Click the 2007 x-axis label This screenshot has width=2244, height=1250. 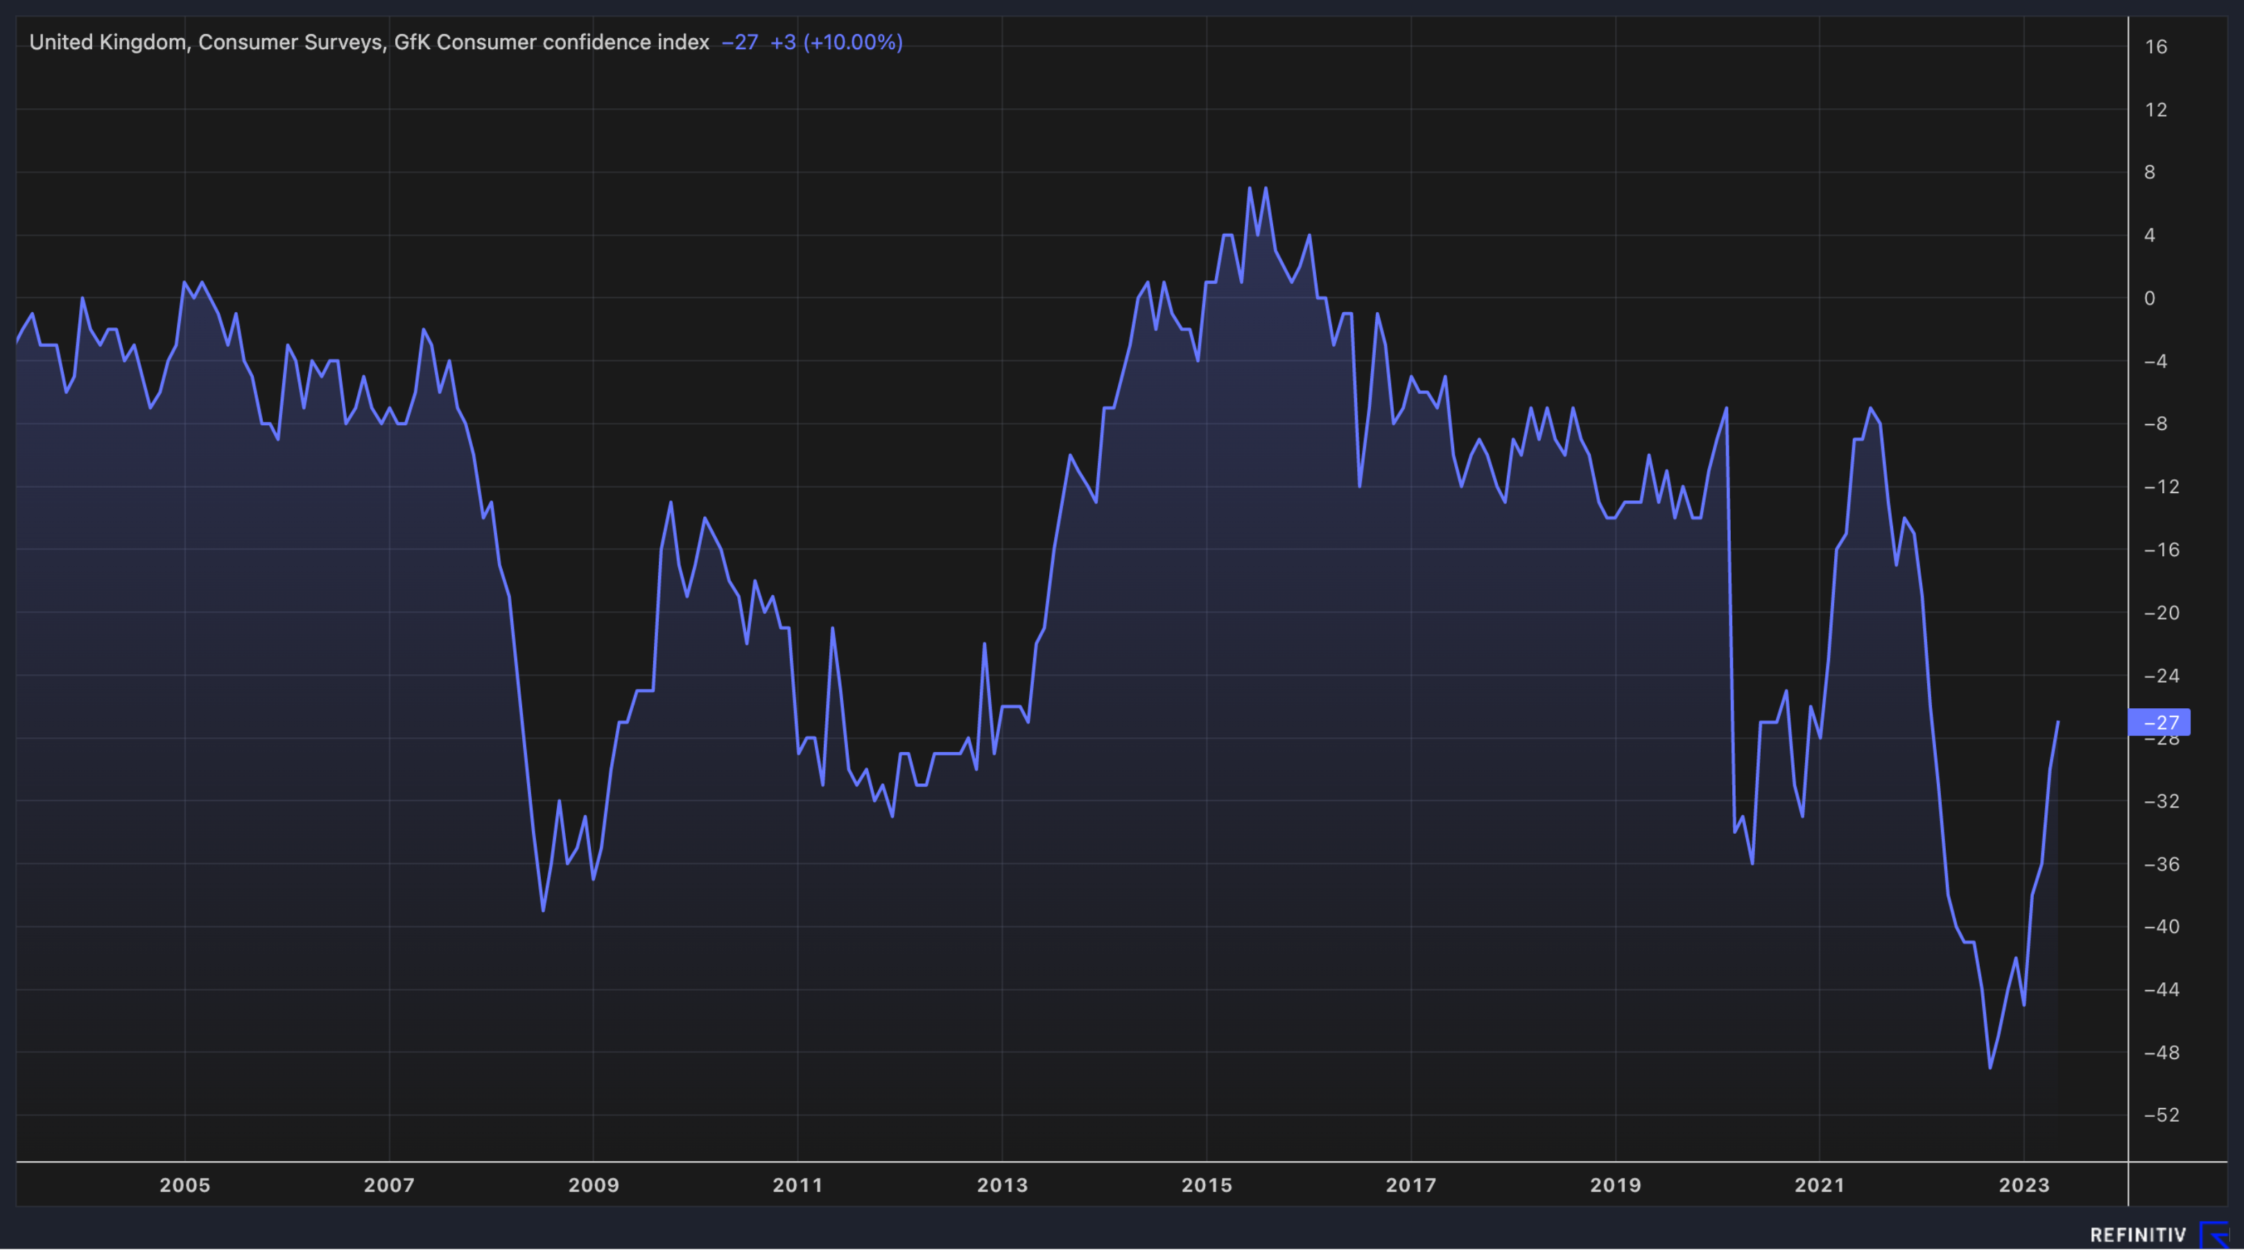pos(390,1185)
